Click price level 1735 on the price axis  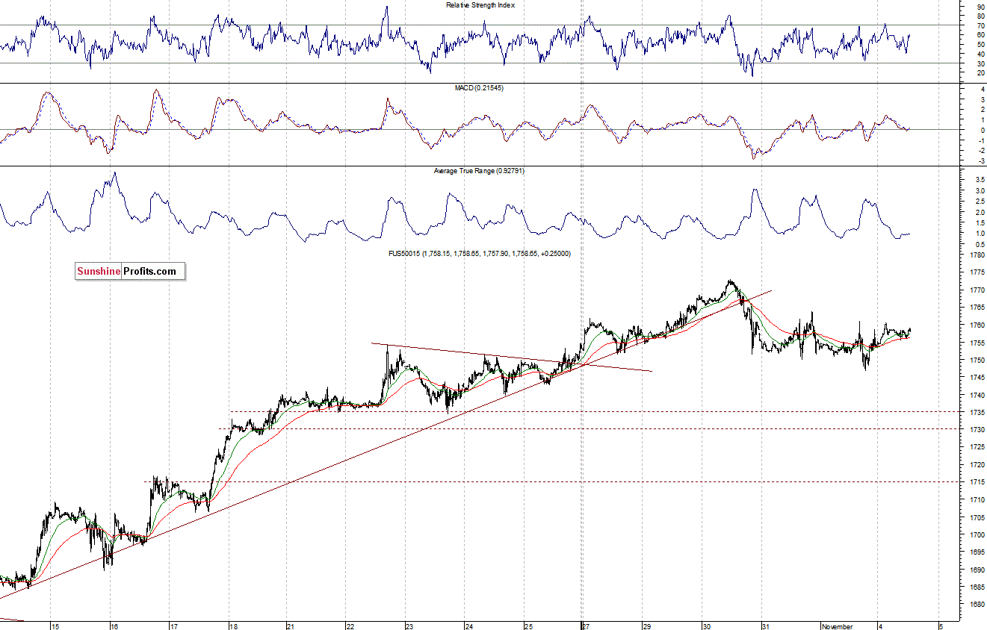977,413
